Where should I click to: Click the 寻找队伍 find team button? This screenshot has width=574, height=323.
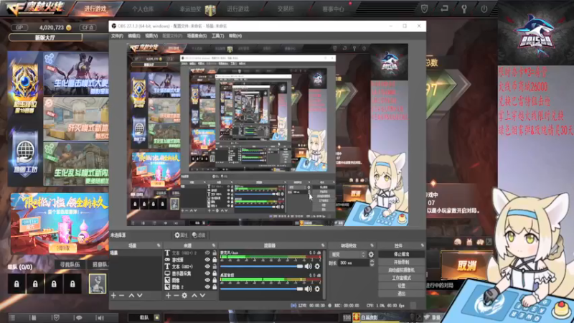click(x=70, y=264)
